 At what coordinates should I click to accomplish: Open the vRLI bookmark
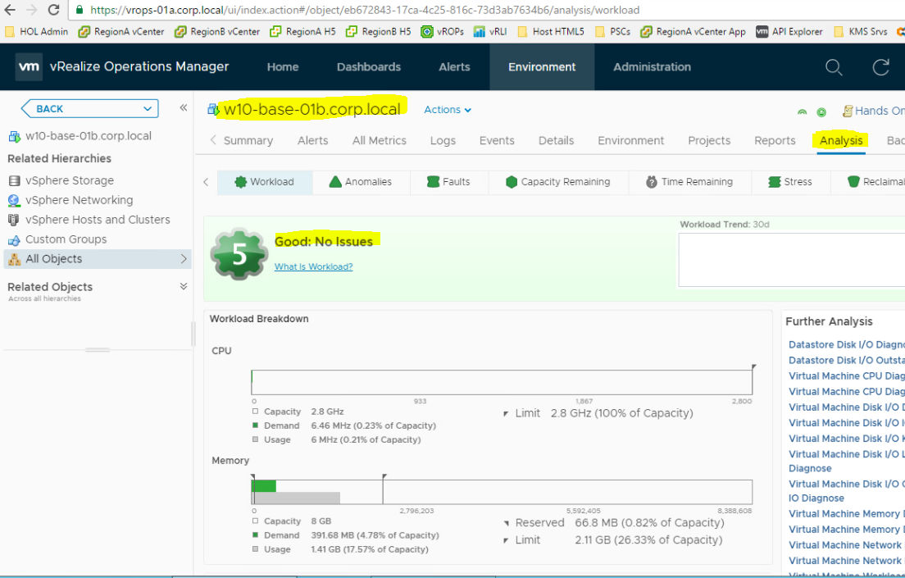[490, 32]
